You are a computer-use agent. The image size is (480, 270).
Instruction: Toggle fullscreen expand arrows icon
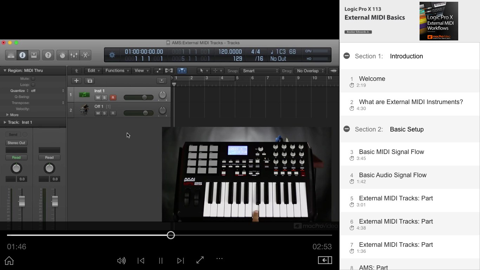coord(200,260)
